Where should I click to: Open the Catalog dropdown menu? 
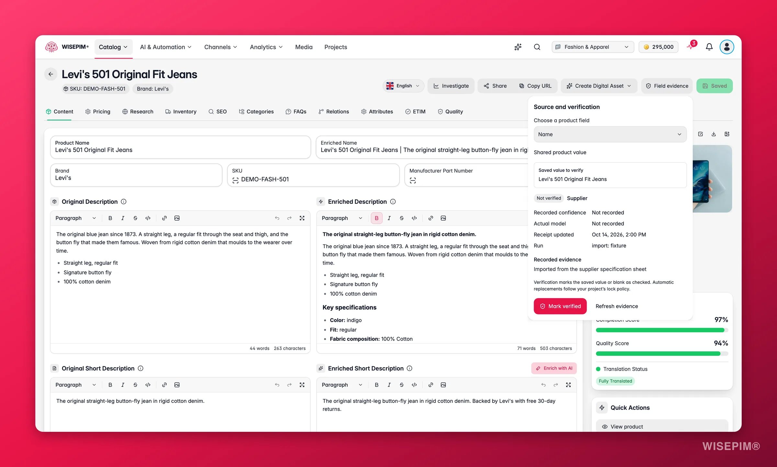113,47
